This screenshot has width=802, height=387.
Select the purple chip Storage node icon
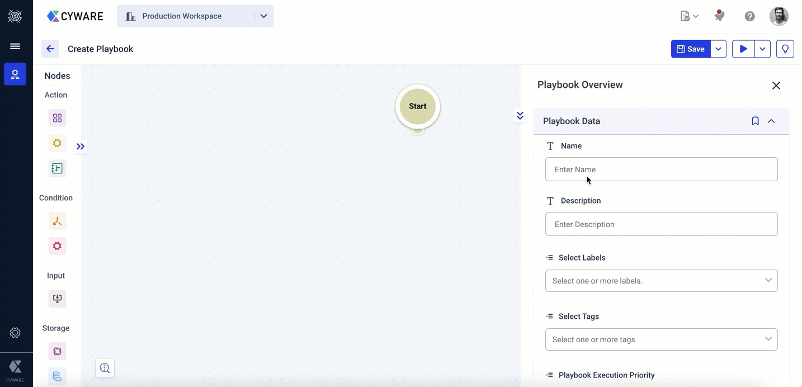coord(57,351)
